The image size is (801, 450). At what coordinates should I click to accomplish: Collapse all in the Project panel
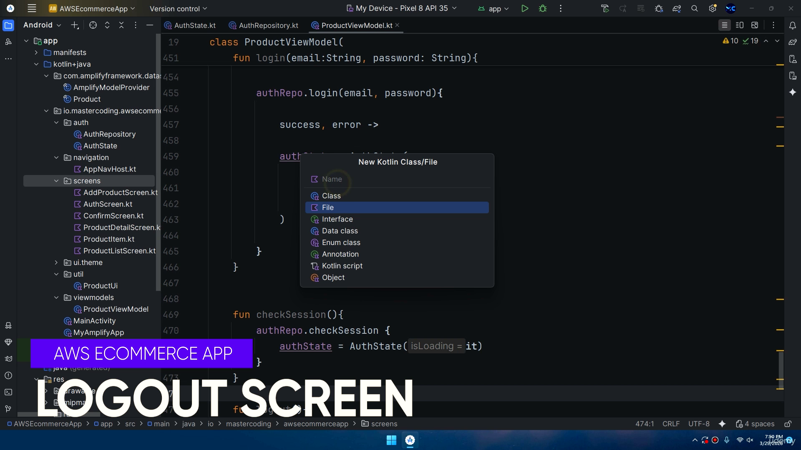coord(121,25)
